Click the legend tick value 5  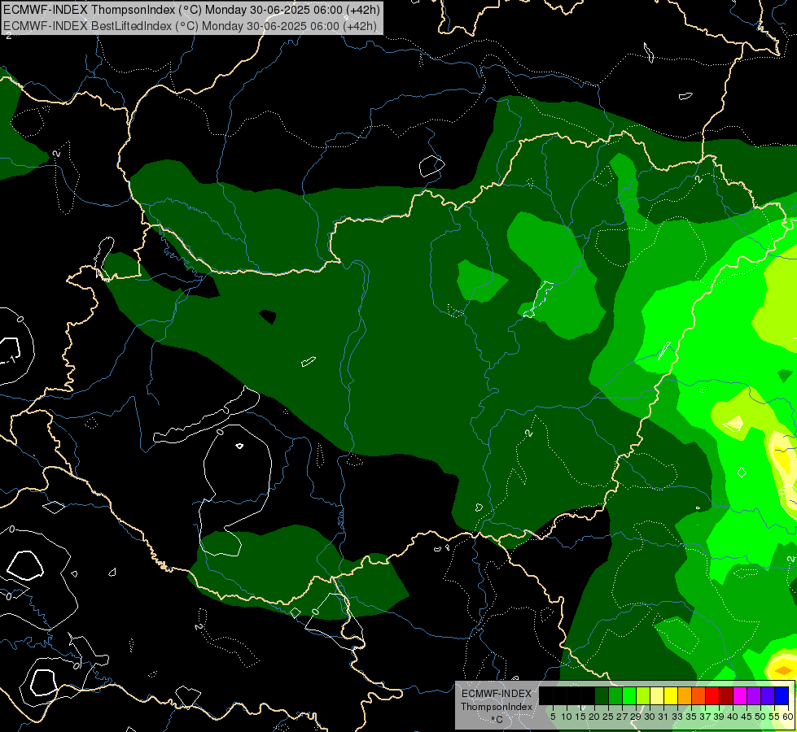point(553,717)
